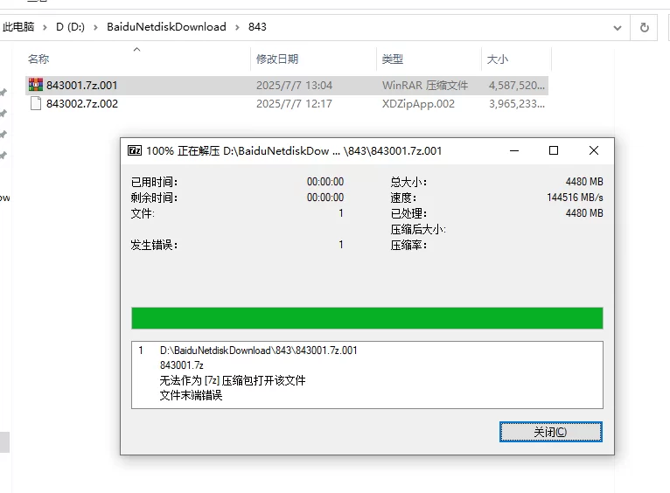Open the address bar history dropdown
The height and width of the screenshot is (493, 670).
coord(618,28)
